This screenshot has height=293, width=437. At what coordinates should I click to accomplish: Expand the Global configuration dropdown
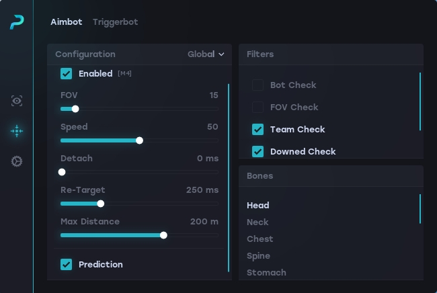point(206,54)
